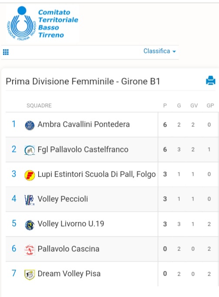This screenshot has width=219, height=297.
Task: Open Fgl Pallavolo Castelfranco team link
Action: click(83, 149)
